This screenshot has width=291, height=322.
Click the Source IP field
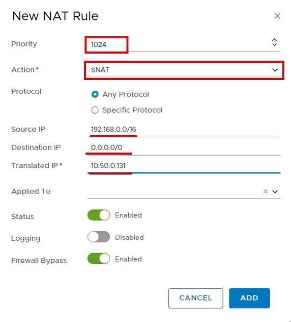[x=184, y=130]
